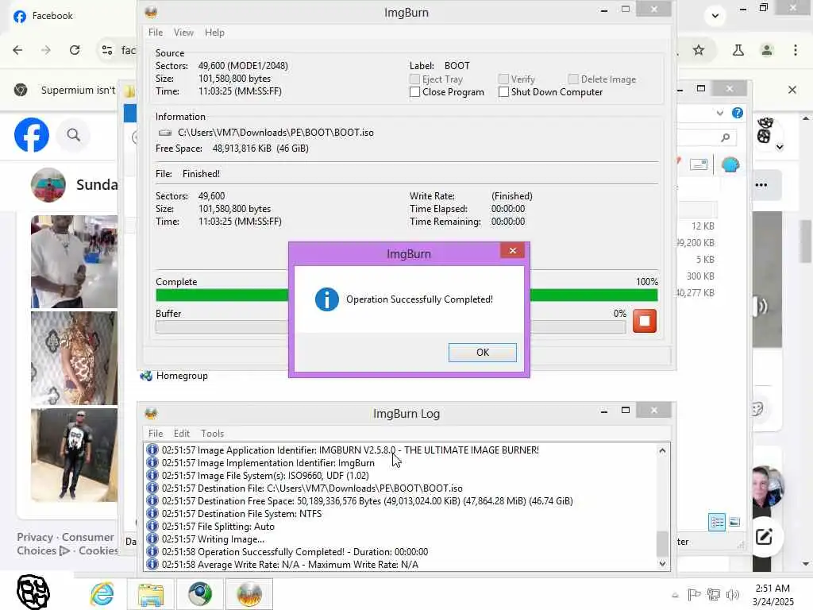
Task: Click the drive icon beside BOOT.iso path
Action: tap(165, 133)
